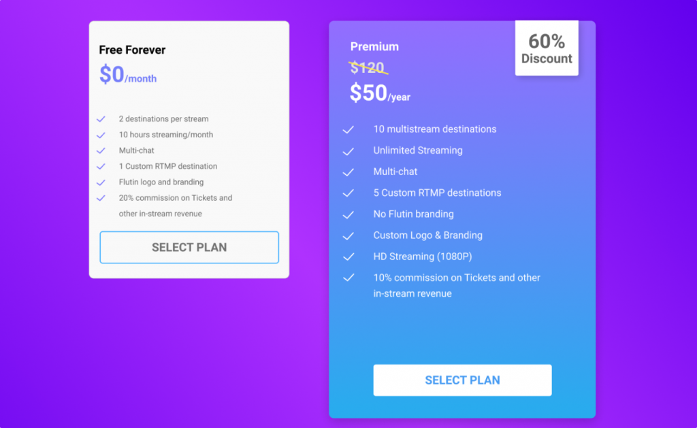697x428 pixels.
Task: Click SELECT PLAN on Free Forever card
Action: coord(189,247)
